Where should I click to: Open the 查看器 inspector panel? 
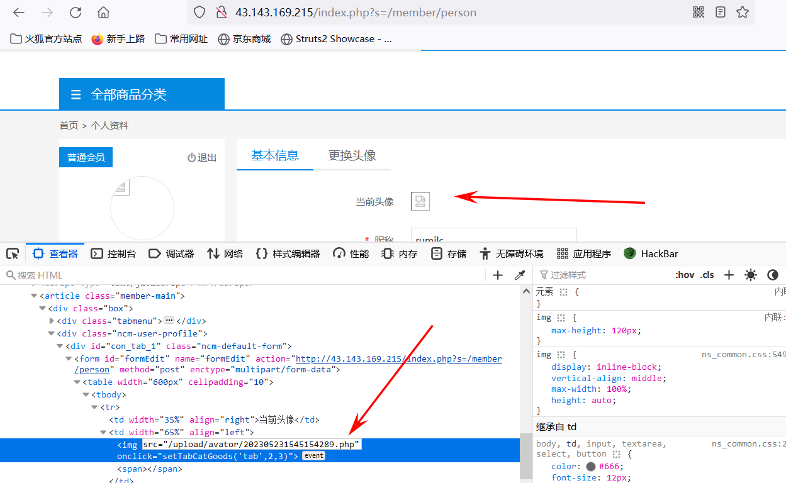pyautogui.click(x=55, y=253)
